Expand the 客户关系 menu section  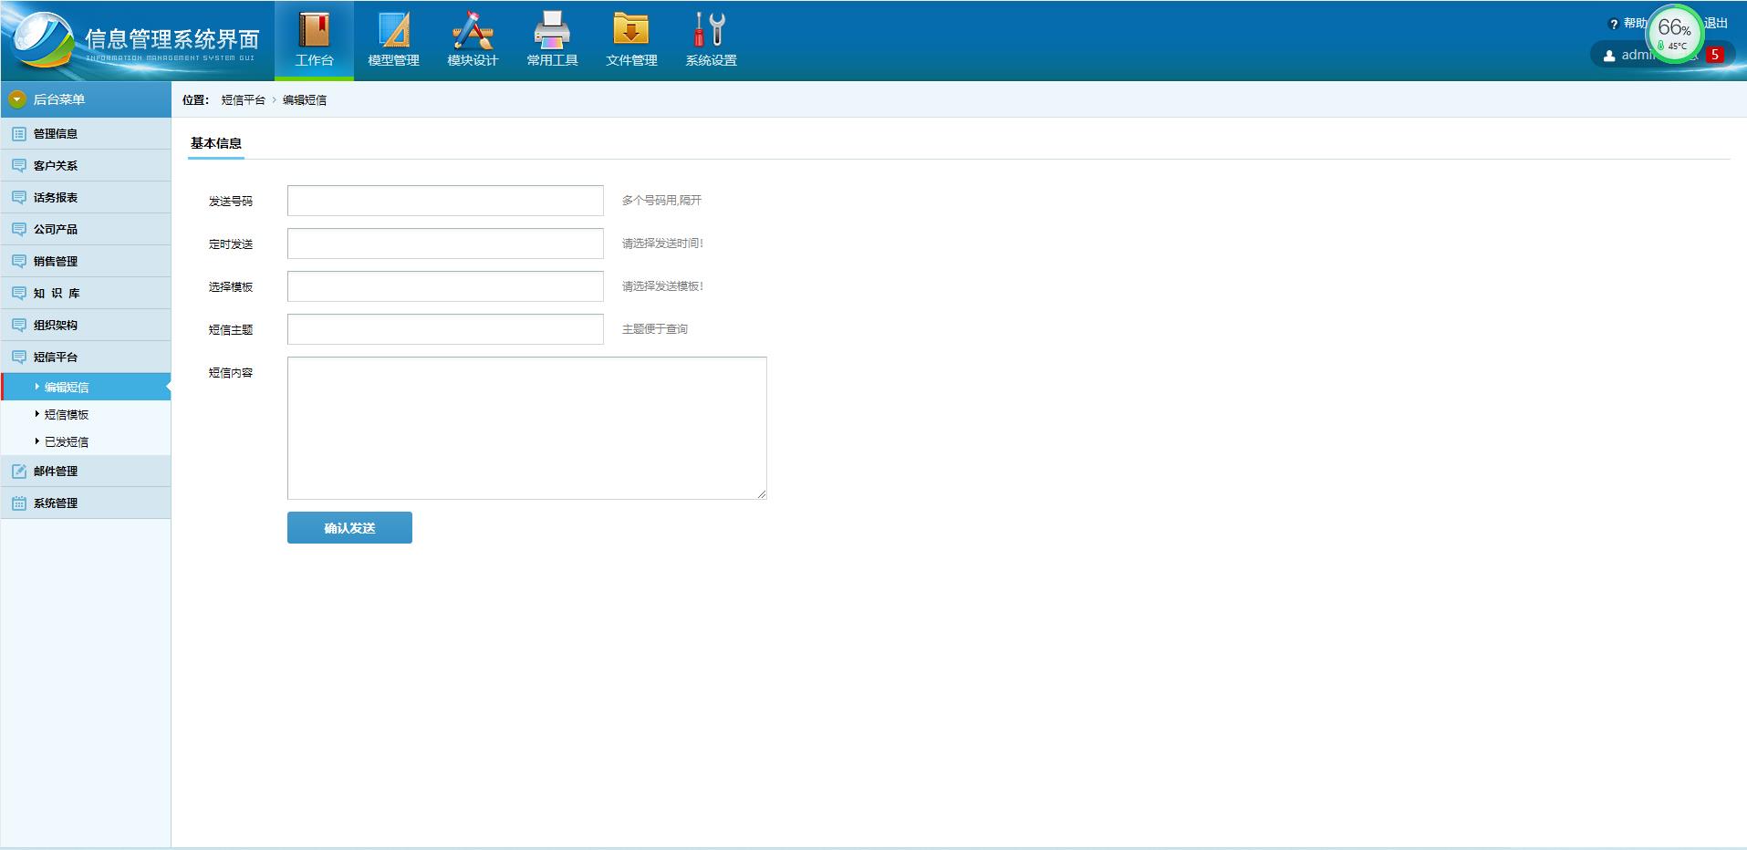click(56, 166)
